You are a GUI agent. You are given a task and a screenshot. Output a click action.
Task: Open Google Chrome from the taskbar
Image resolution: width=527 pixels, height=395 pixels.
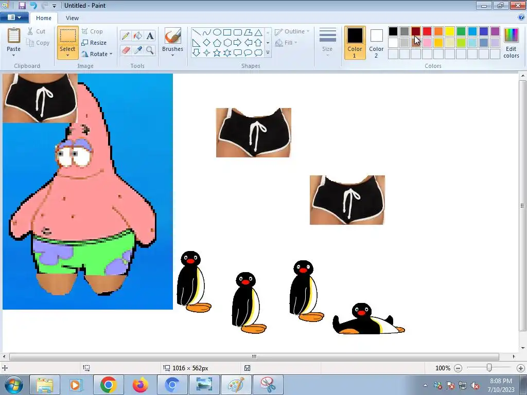108,385
